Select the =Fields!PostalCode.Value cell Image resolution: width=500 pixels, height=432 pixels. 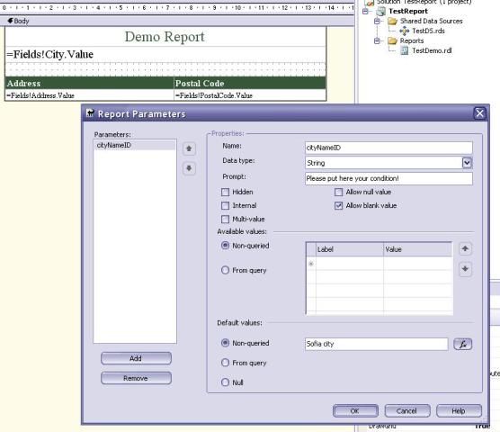click(x=250, y=95)
